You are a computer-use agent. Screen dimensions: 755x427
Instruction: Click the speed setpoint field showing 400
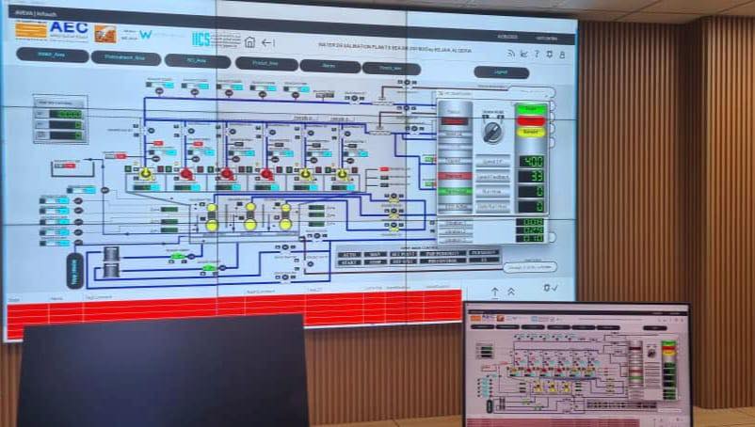[531, 161]
